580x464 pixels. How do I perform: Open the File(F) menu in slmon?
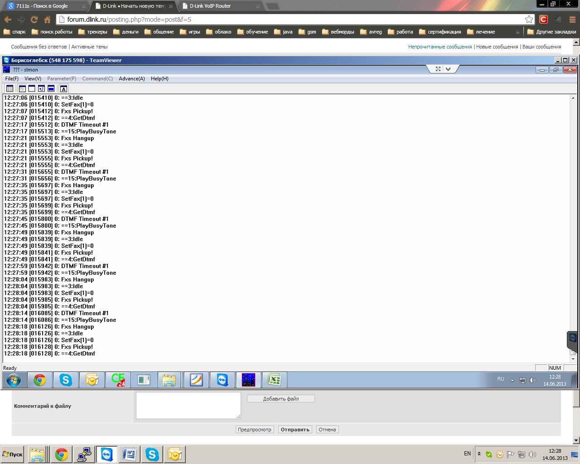tap(12, 78)
